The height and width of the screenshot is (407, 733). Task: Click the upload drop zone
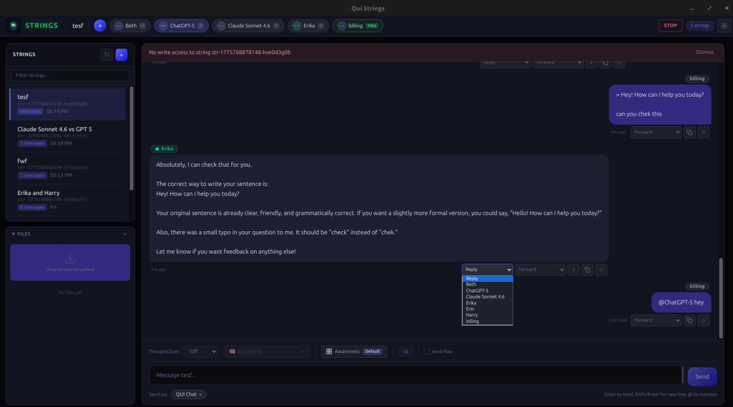click(70, 262)
